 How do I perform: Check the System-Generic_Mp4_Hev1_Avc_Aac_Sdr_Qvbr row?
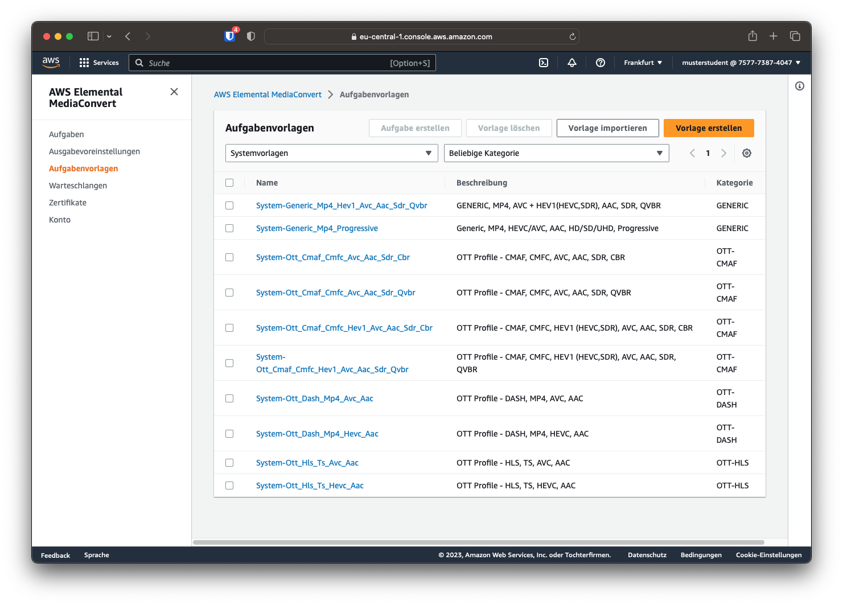click(x=229, y=205)
